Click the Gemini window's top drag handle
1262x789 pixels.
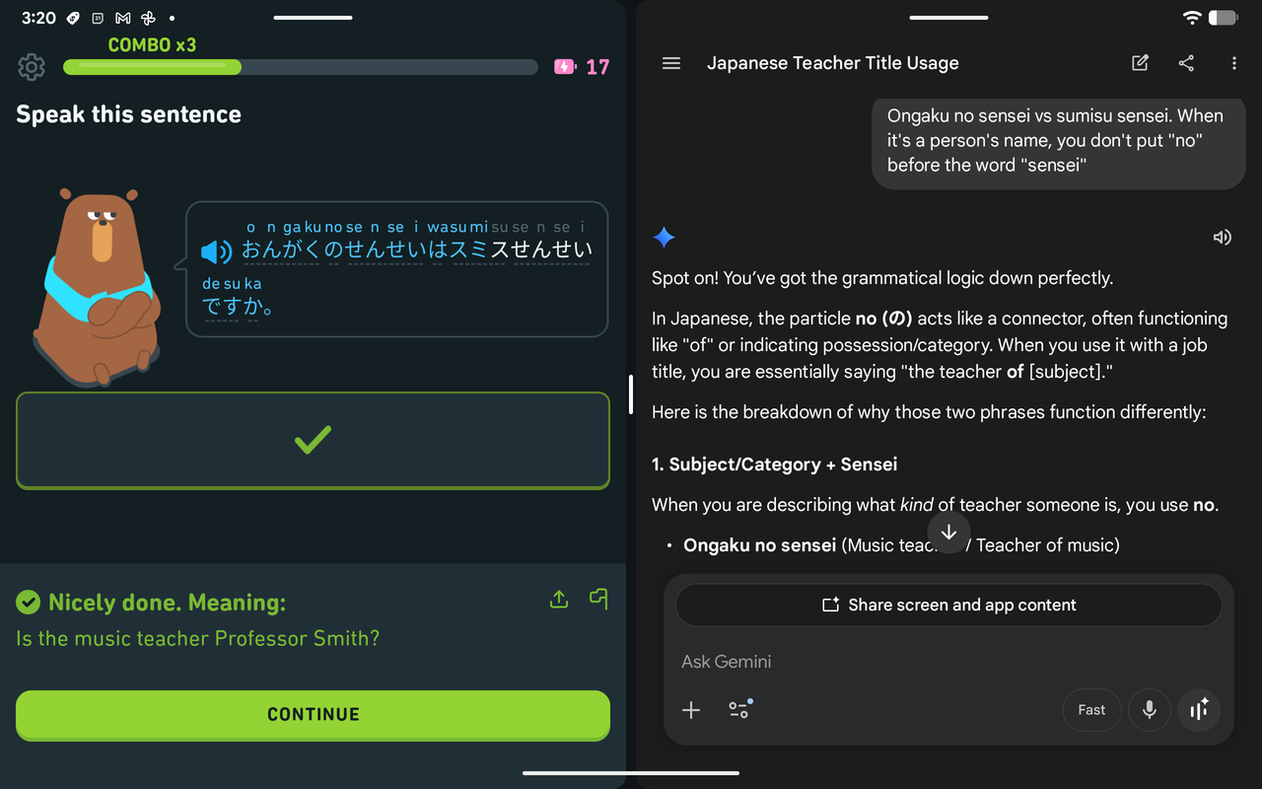(x=948, y=18)
